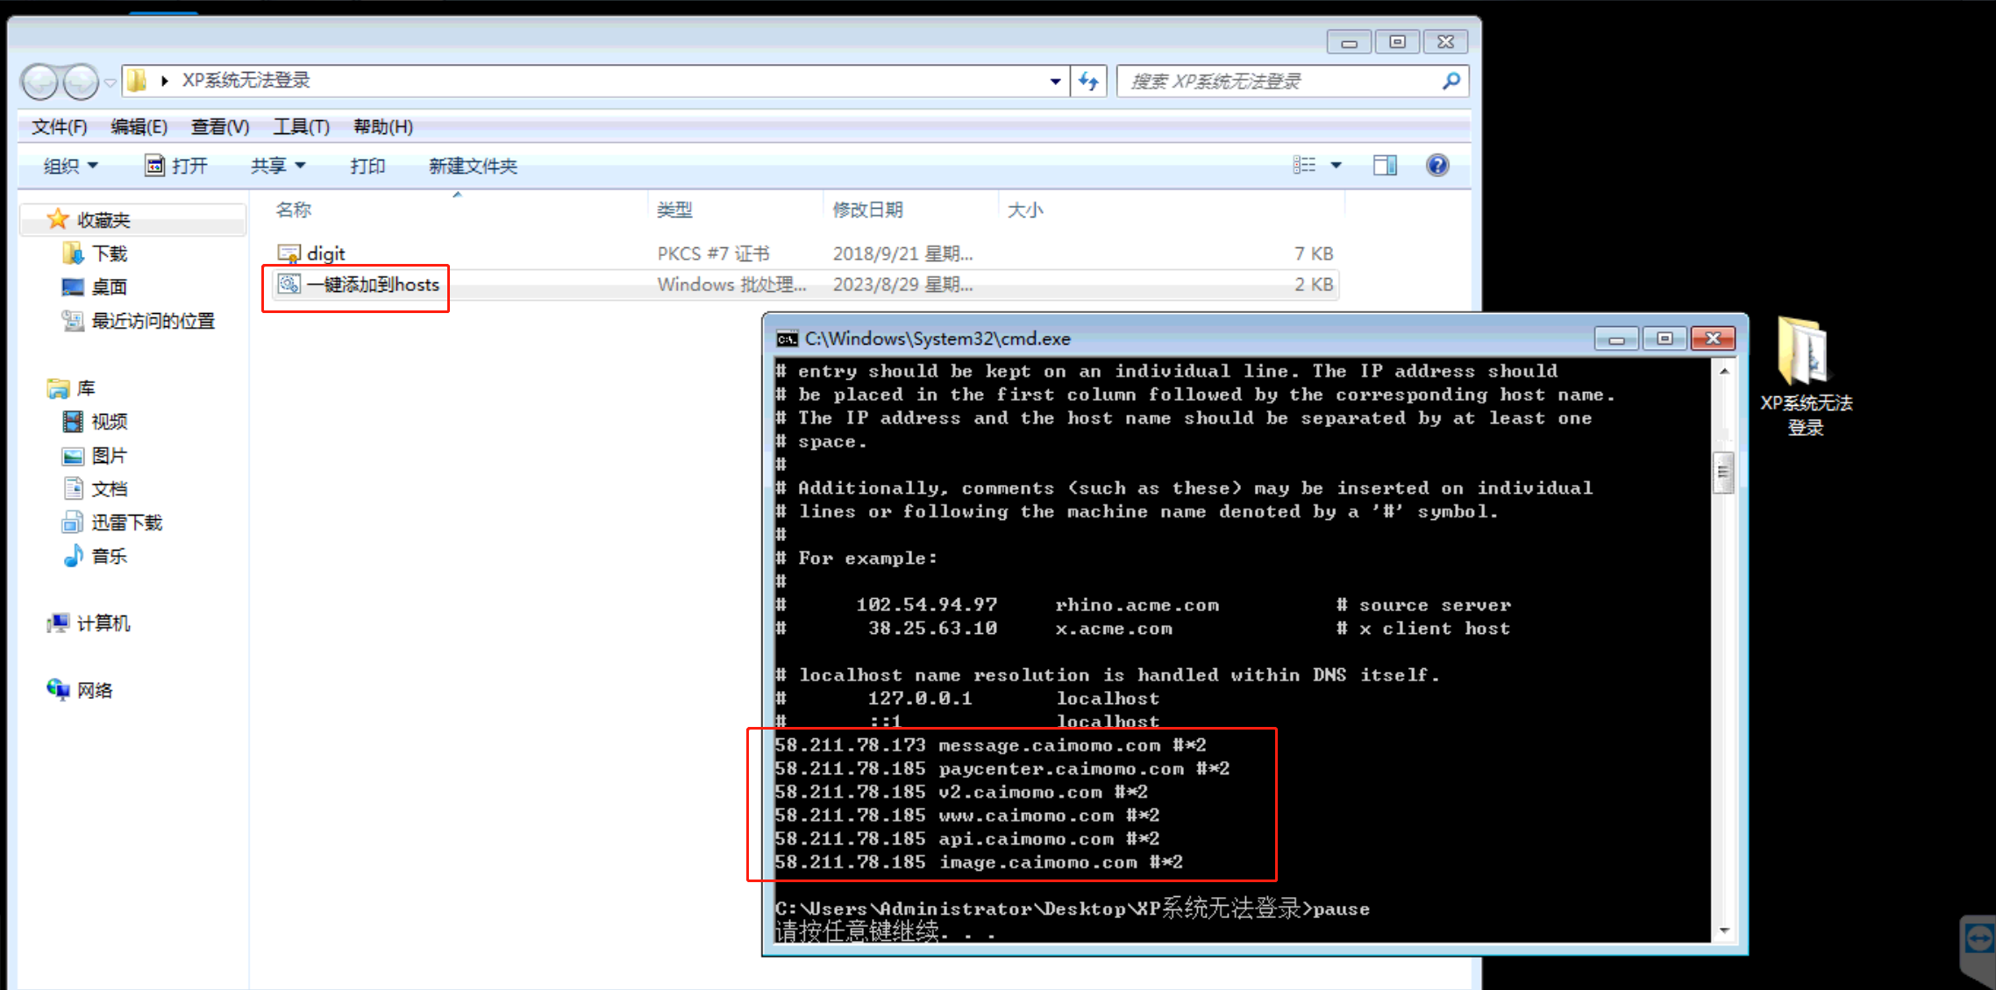The width and height of the screenshot is (1996, 990).
Task: Click the Explorer back navigation arrow
Action: [39, 82]
